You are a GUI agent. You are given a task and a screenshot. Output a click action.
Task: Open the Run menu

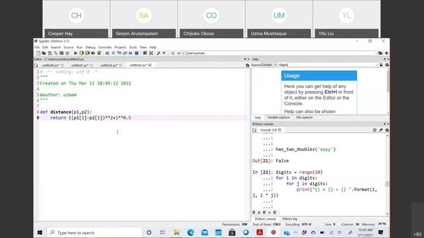[79, 47]
